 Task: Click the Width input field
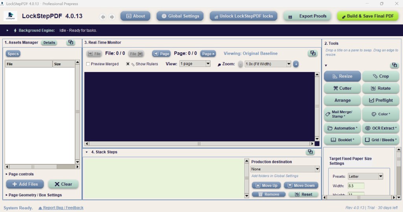(x=356, y=186)
